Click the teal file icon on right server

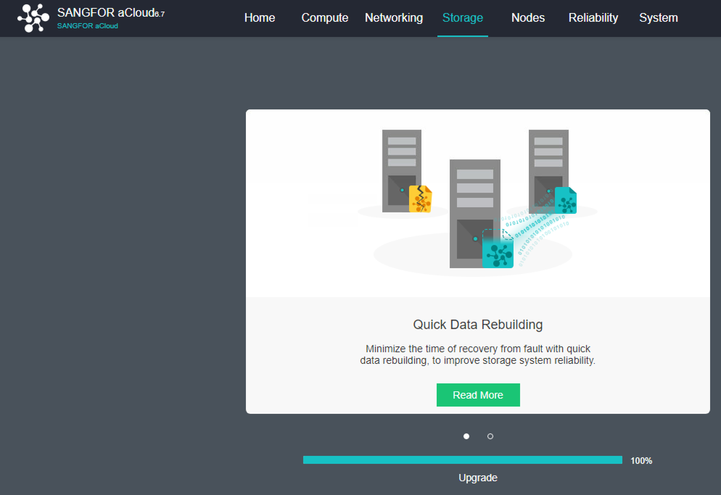tap(565, 200)
